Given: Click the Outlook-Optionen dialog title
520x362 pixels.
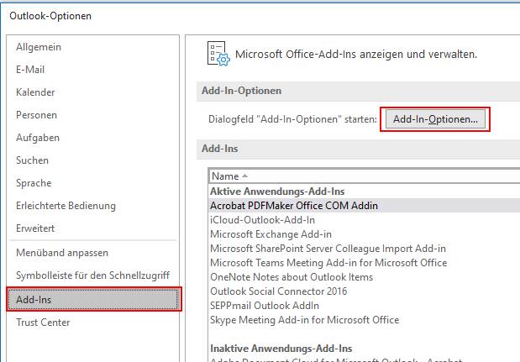Looking at the screenshot, I should pos(50,16).
